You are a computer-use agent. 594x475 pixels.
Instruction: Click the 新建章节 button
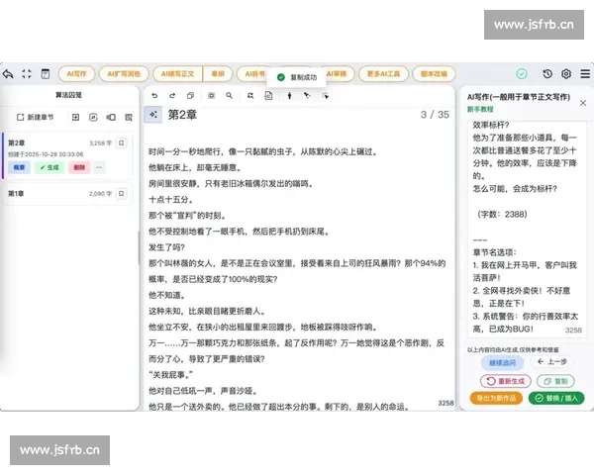[38, 117]
